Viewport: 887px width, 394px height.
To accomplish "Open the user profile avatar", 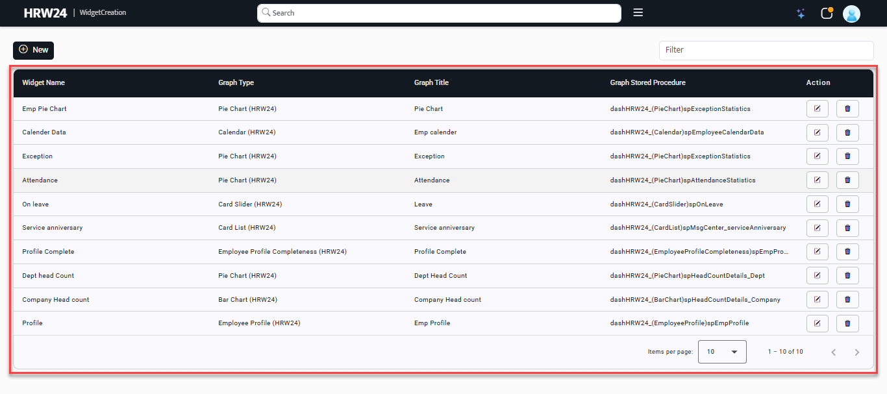I will click(851, 14).
